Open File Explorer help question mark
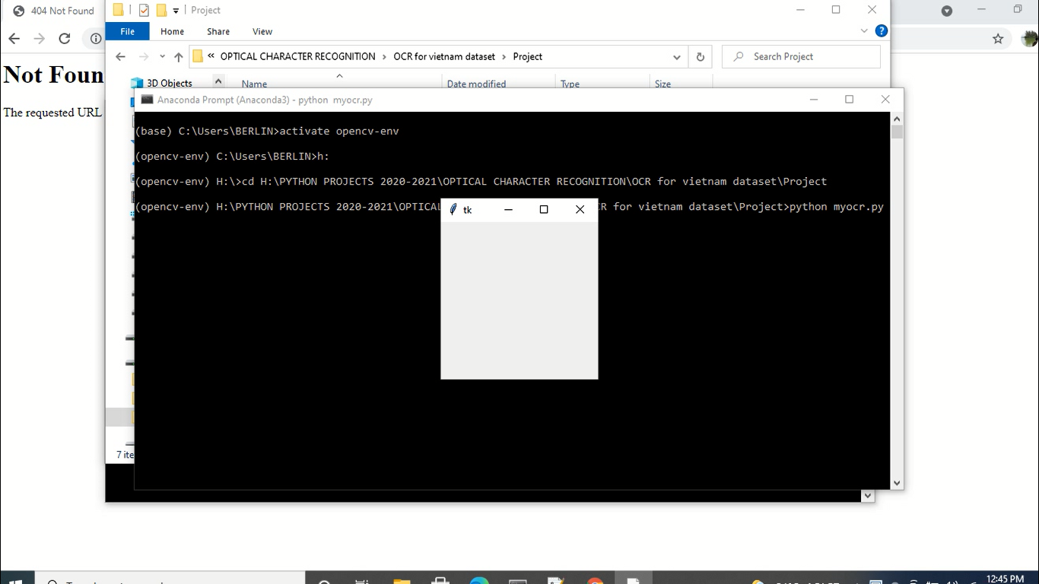Viewport: 1039px width, 584px height. coord(881,31)
